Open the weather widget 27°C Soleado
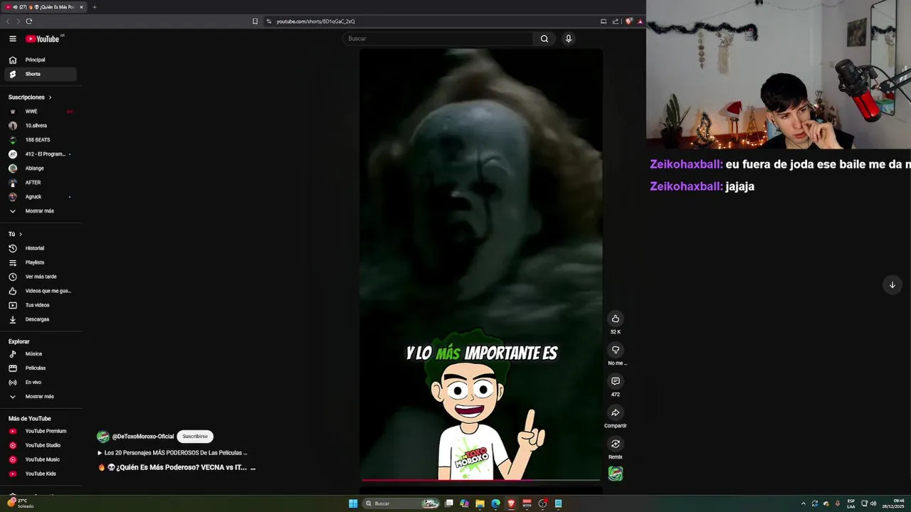This screenshot has height=512, width=911. [x=20, y=503]
